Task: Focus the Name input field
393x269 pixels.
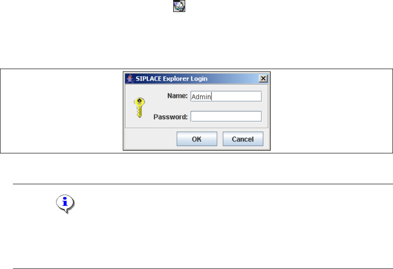Action: tap(226, 96)
